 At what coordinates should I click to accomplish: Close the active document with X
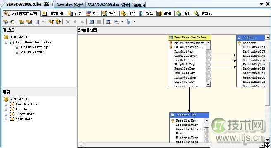click(x=268, y=4)
